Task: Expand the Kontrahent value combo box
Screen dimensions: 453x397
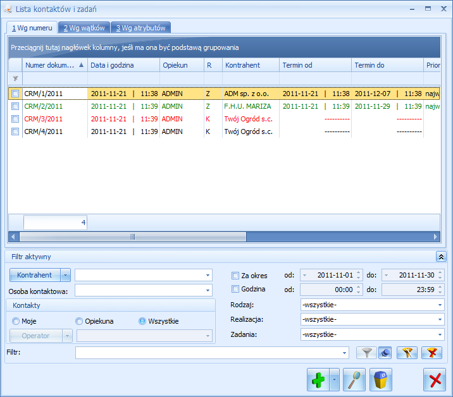Action: [x=208, y=275]
